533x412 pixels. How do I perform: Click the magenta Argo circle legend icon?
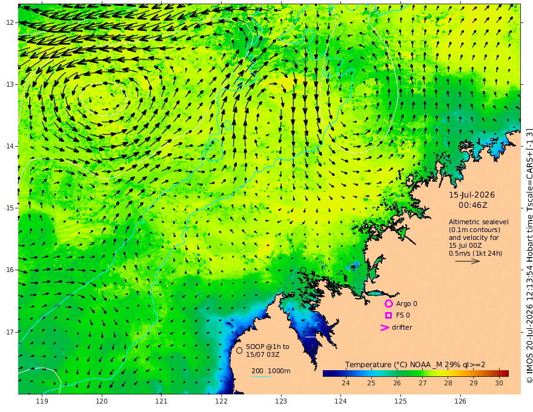click(x=388, y=304)
